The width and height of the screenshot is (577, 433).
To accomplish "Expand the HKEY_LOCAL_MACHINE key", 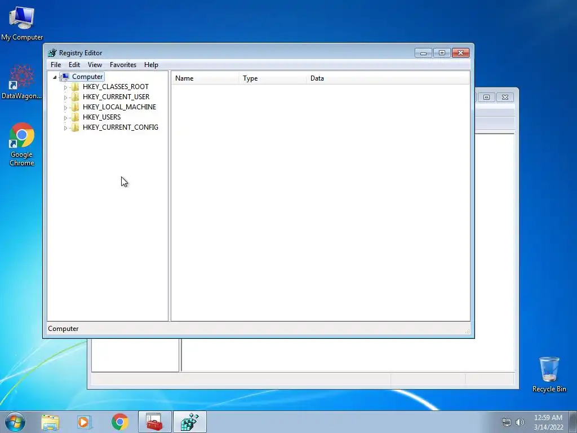I will pos(65,108).
